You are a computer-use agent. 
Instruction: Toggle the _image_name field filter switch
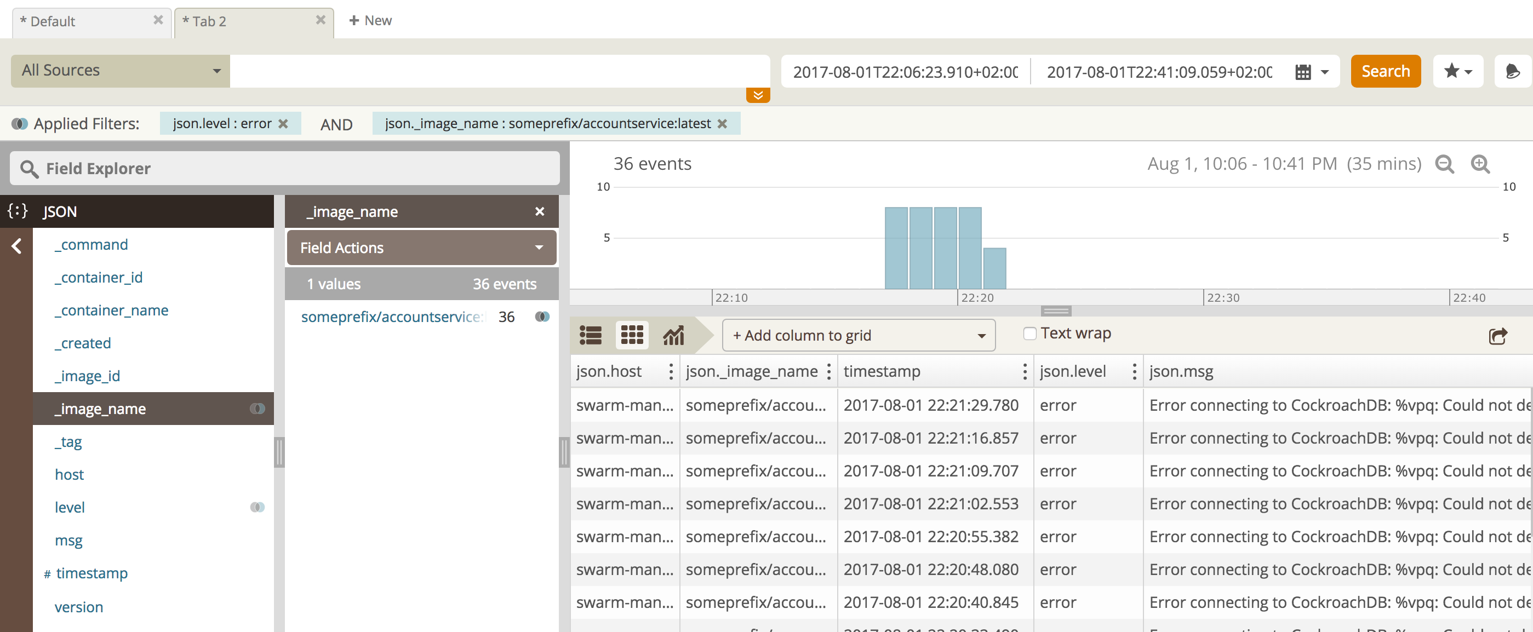(257, 408)
